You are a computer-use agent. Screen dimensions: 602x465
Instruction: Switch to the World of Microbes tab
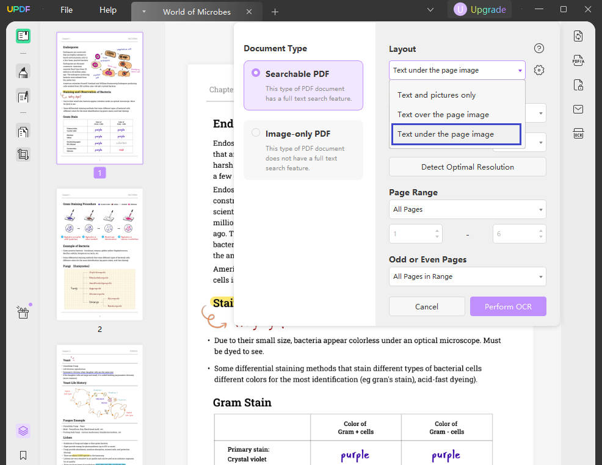196,11
